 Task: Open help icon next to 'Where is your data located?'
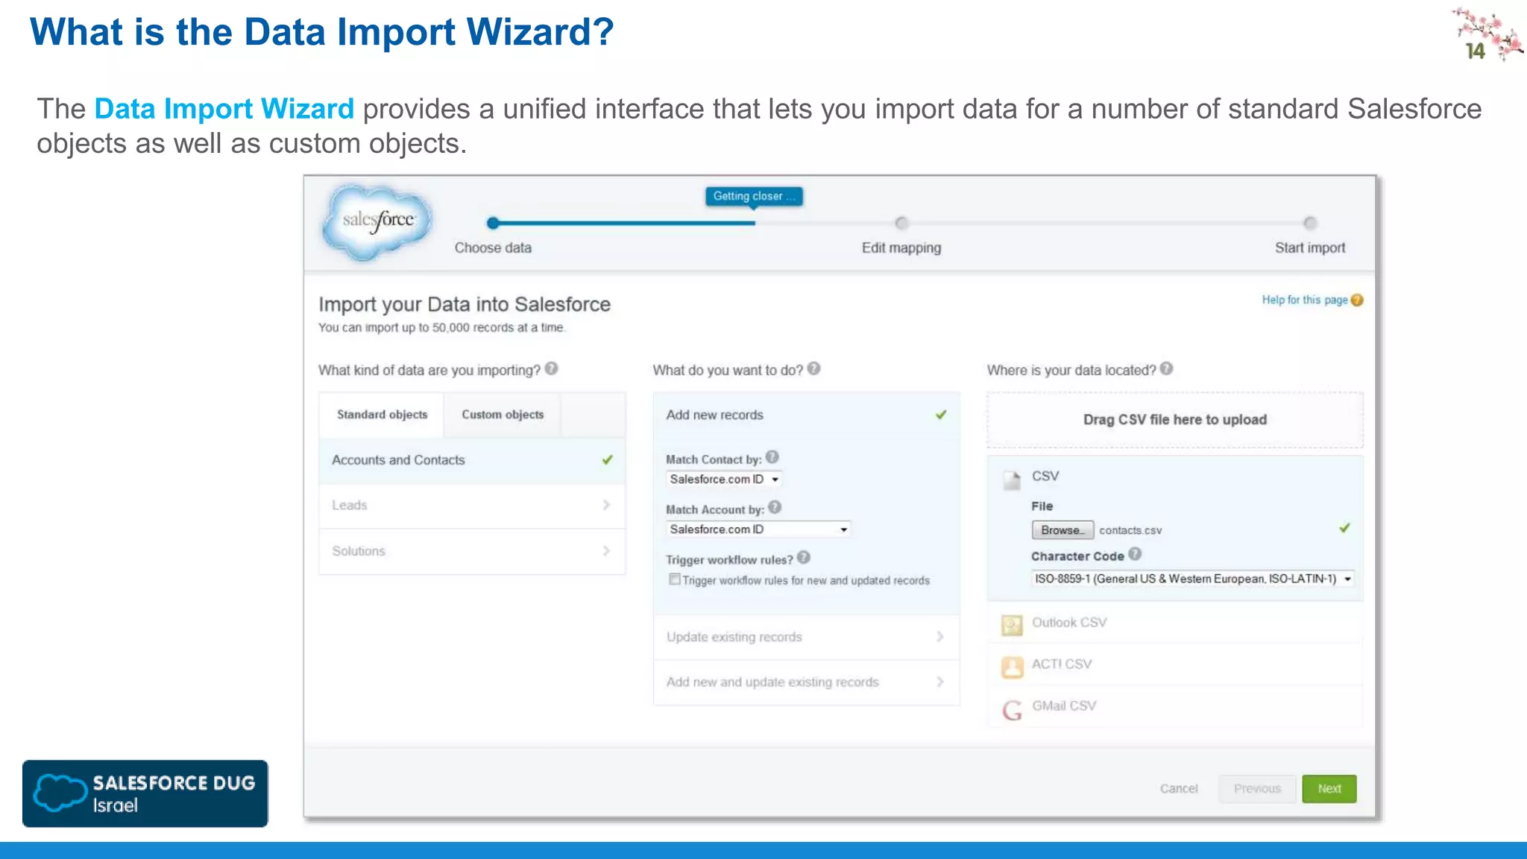pos(1167,368)
